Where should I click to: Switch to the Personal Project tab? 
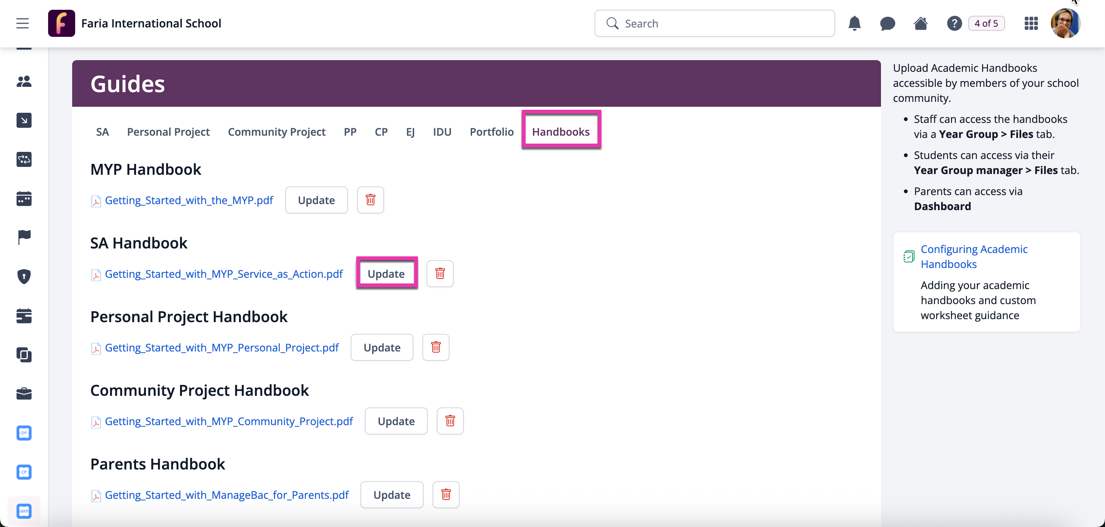168,132
